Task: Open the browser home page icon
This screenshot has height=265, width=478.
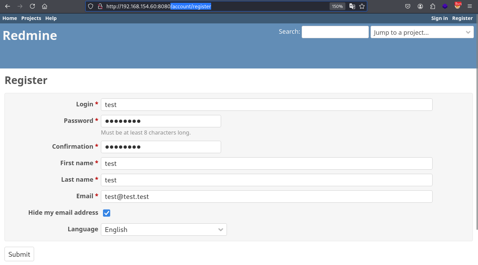Action: pos(44,6)
